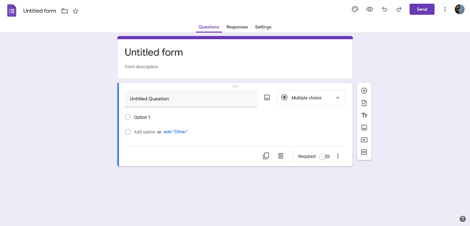Screen dimensions: 470x226
Task: Select the Option 1 radio button
Action: (x=128, y=117)
